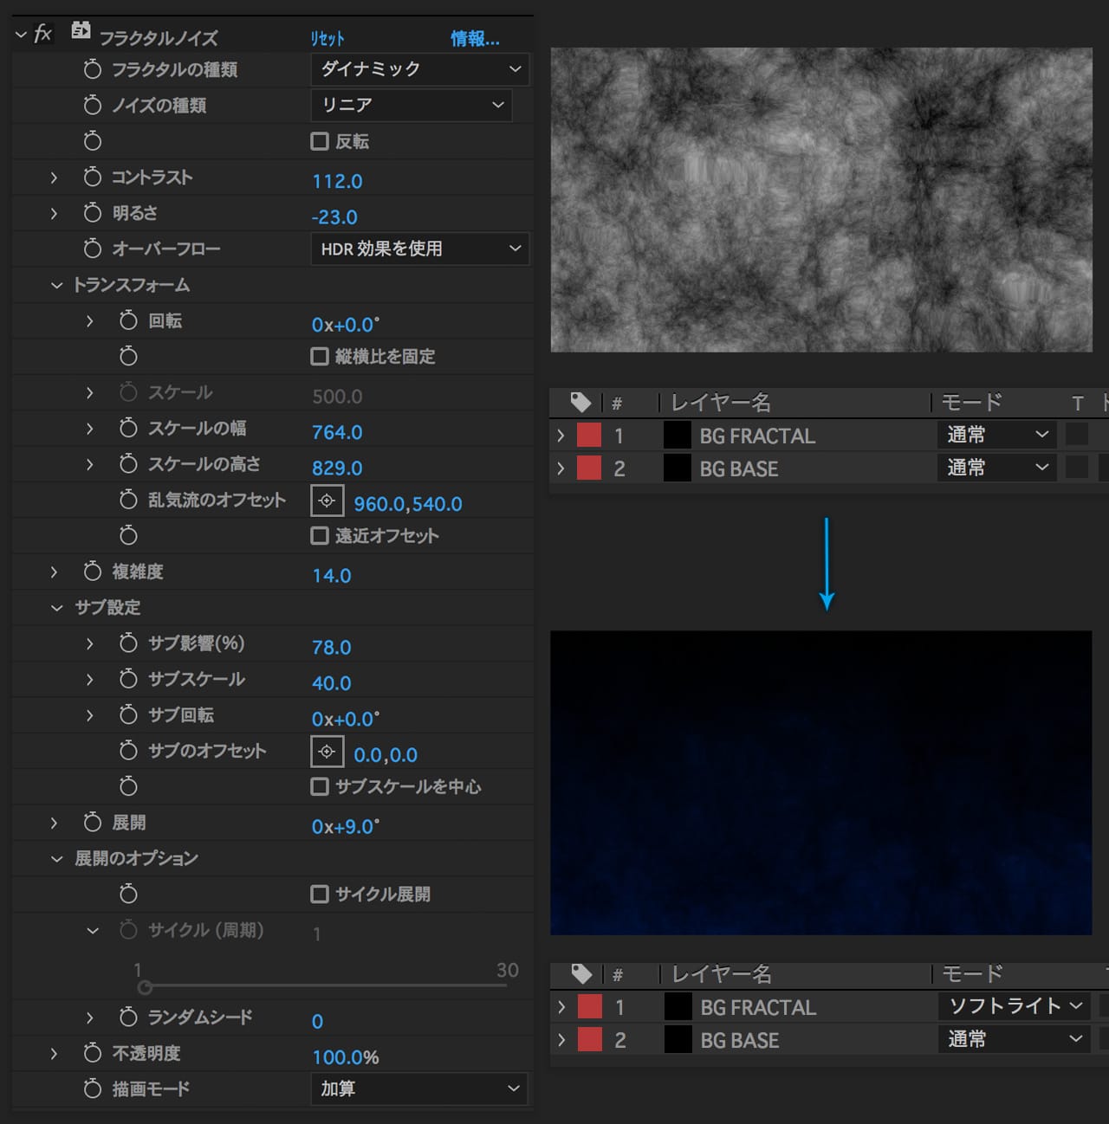Check the 縦横比を固定 checkbox
Image resolution: width=1109 pixels, height=1124 pixels.
[320, 357]
